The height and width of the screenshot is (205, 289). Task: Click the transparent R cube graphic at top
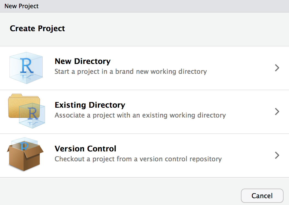pyautogui.click(x=26, y=68)
